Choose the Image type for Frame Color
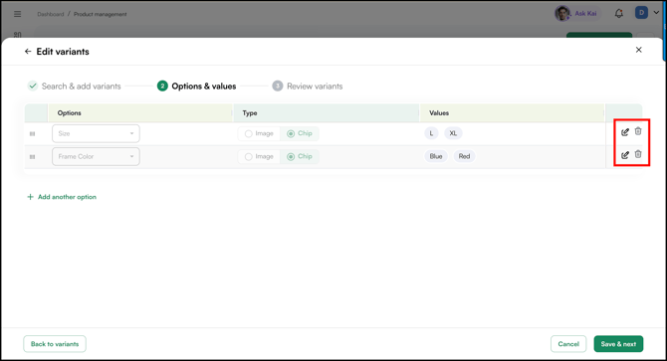 click(249, 157)
